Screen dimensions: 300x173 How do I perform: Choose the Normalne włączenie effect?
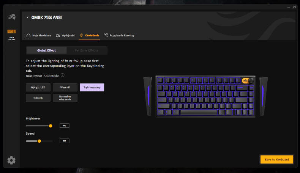[x=65, y=98]
